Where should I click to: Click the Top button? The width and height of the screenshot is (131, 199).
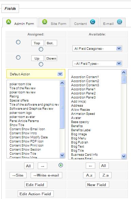click(37, 43)
